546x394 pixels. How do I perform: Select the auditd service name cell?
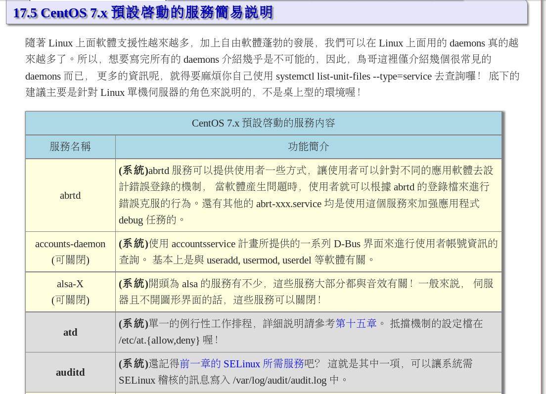point(70,372)
